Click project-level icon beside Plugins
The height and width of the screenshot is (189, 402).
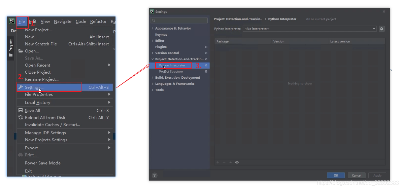point(206,47)
